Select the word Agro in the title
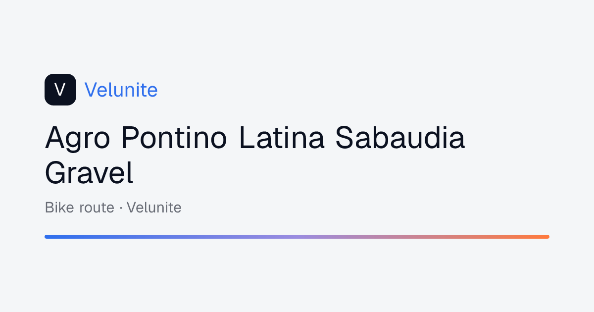Image resolution: width=594 pixels, height=312 pixels. (78, 138)
